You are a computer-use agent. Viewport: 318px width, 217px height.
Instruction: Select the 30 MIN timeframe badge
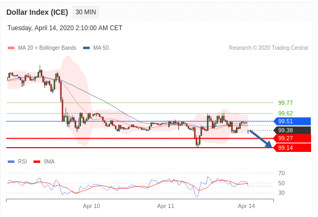85,12
